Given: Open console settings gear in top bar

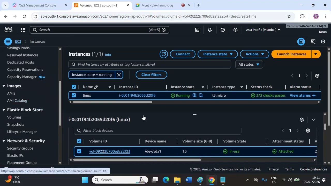Looking at the screenshot, I should pos(235,30).
